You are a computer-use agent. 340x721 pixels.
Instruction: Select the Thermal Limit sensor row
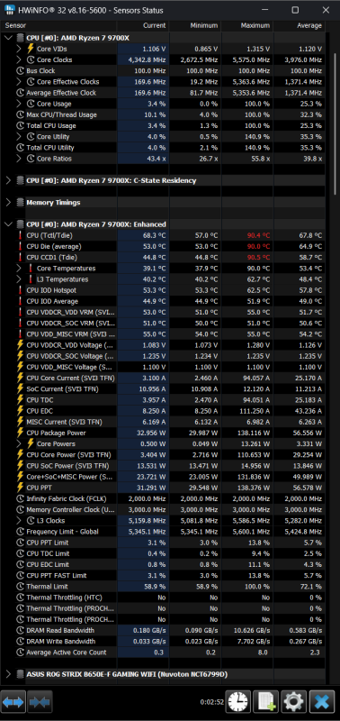(x=164, y=587)
